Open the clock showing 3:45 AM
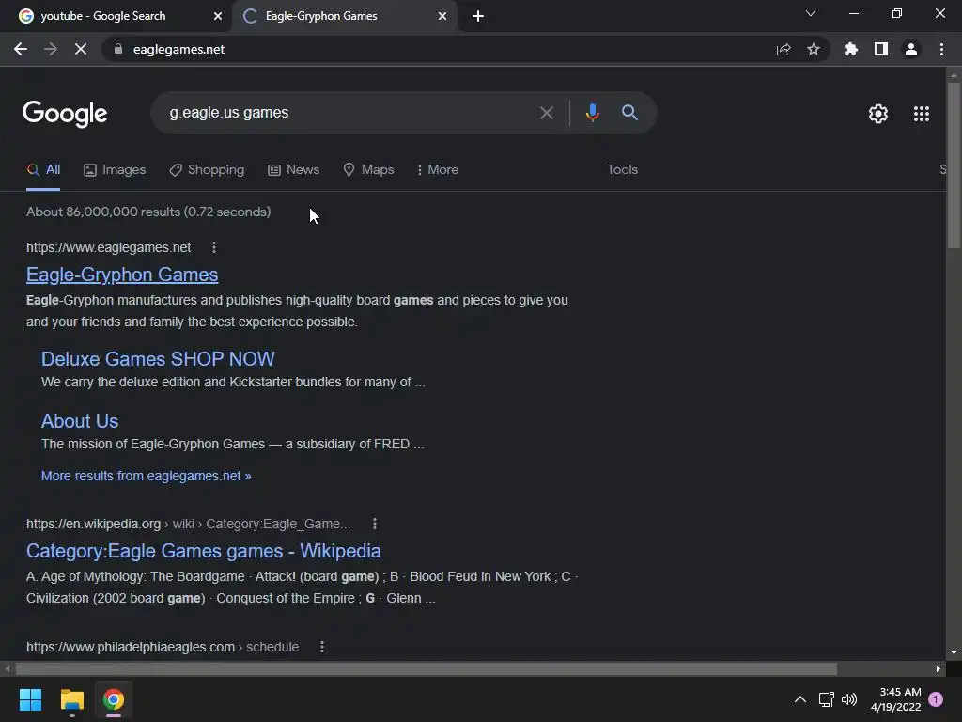Viewport: 962px width, 722px height. (x=895, y=699)
